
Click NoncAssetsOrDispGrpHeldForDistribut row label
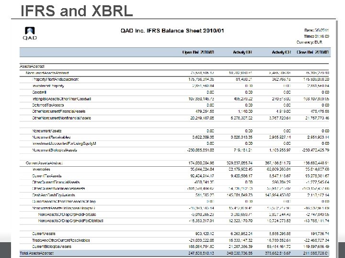pos(70,221)
